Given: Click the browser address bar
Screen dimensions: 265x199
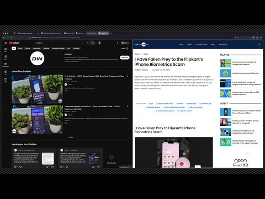Looking at the screenshot, I should (x=129, y=38).
